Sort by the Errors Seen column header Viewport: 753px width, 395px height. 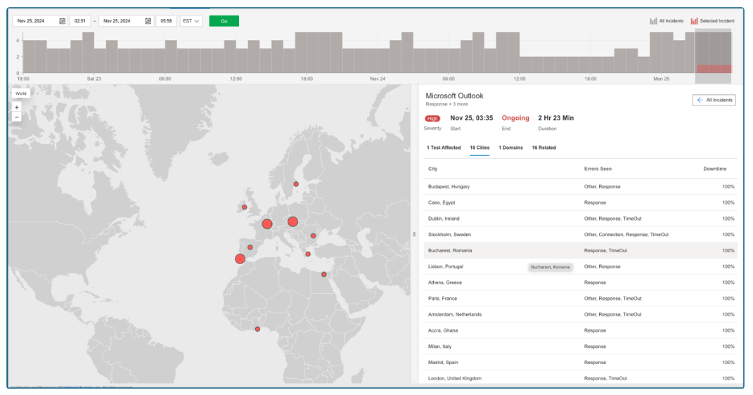[598, 169]
